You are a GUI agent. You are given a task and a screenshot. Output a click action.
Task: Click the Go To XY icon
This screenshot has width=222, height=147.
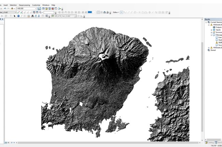[39, 16]
